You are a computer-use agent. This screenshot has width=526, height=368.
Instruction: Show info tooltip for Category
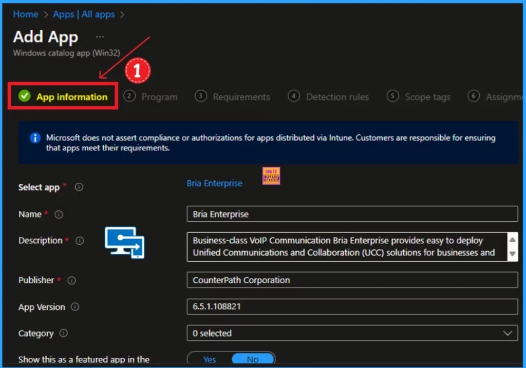pos(63,333)
